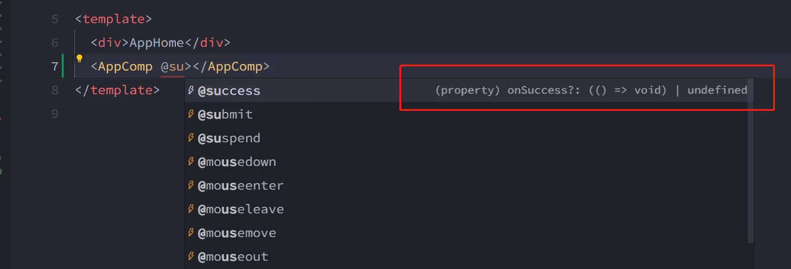Image resolution: width=791 pixels, height=269 pixels.
Task: Place cursor on the @su attribute text
Action: click(173, 66)
